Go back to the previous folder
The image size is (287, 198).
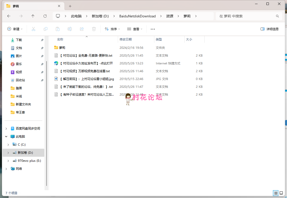click(9, 16)
